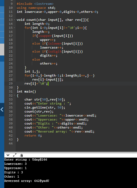
Task: Click console output 'Other: 1'
Action: click(x=12, y=177)
